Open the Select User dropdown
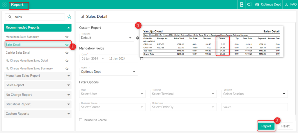Viewport: 298px width, 133px height. (x=112, y=94)
